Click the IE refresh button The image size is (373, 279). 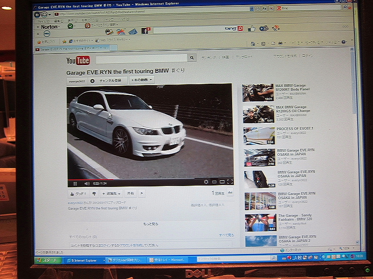[264, 9]
